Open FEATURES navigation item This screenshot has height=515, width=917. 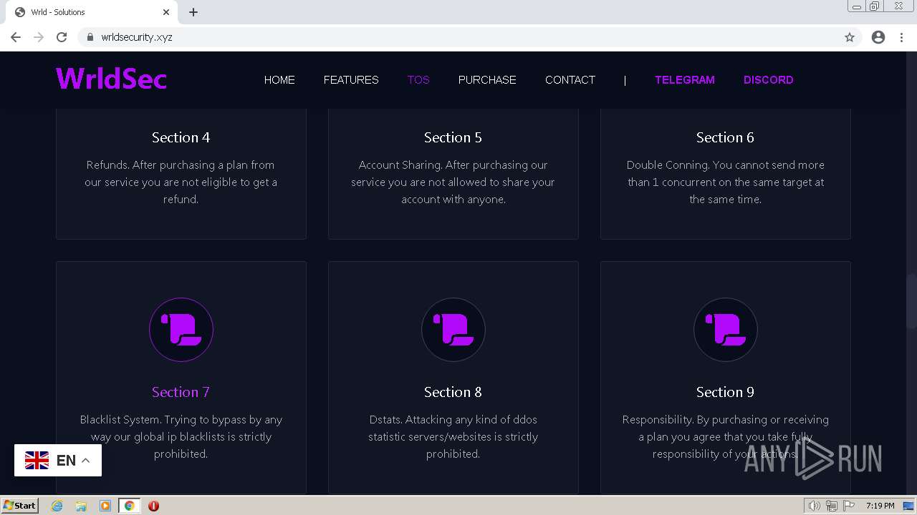tap(351, 79)
